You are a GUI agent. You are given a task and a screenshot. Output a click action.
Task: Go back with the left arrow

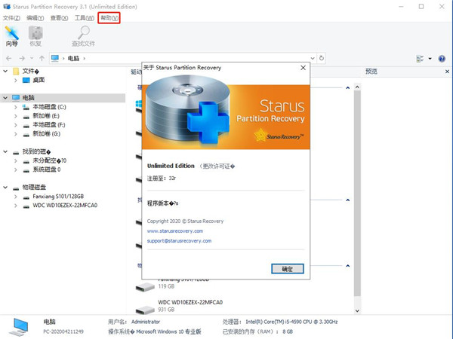pyautogui.click(x=8, y=58)
